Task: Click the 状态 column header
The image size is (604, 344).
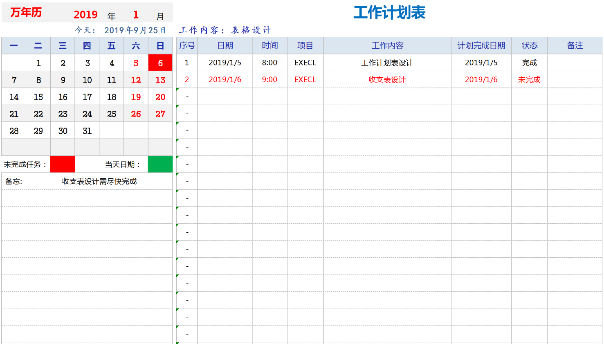Action: click(529, 45)
